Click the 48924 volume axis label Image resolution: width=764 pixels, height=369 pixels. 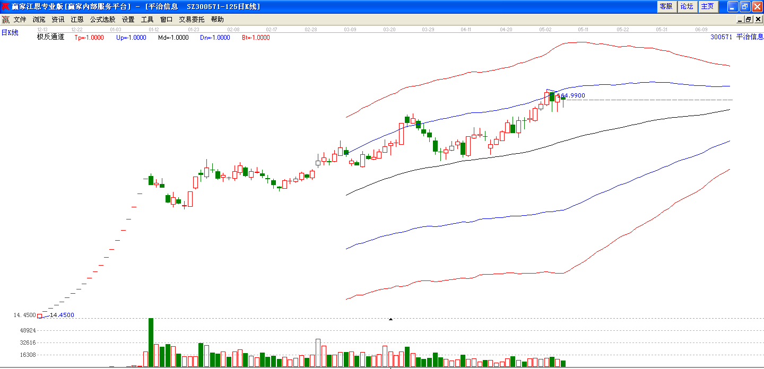[27, 330]
